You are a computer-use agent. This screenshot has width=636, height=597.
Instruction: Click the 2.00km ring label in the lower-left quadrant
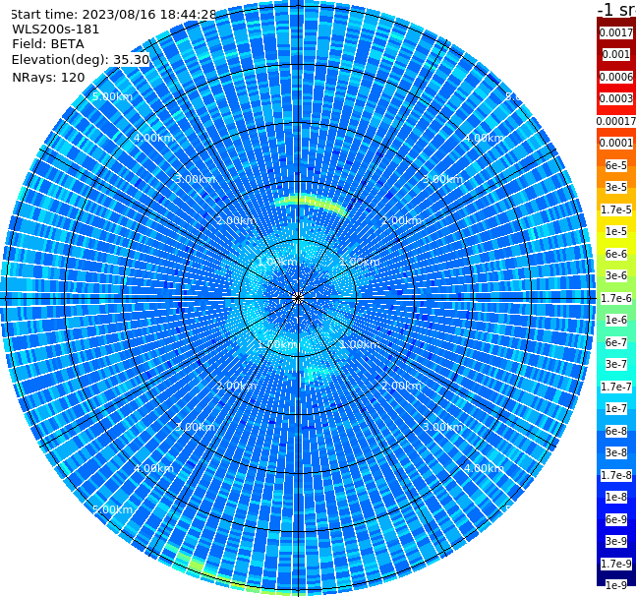236,386
